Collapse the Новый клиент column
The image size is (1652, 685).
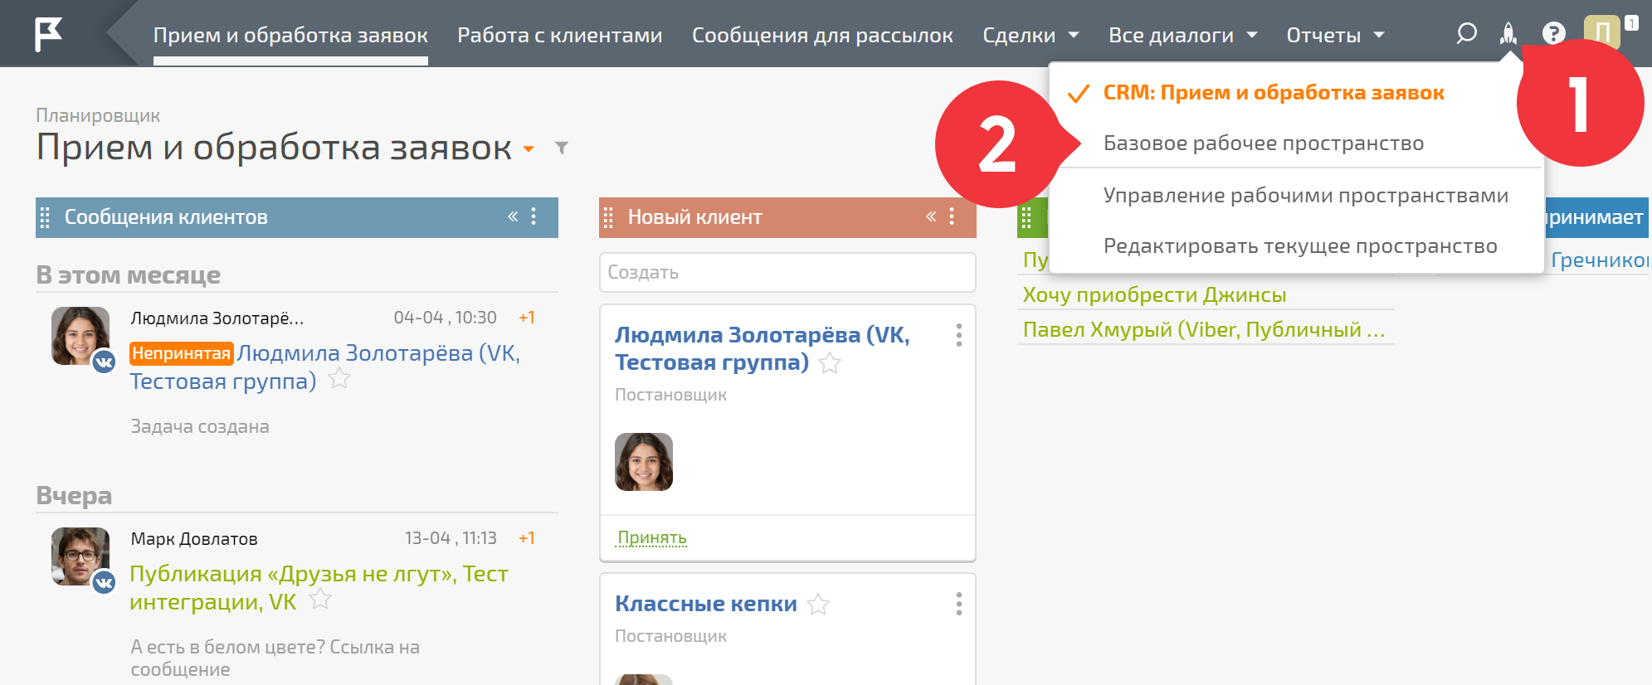(x=931, y=216)
